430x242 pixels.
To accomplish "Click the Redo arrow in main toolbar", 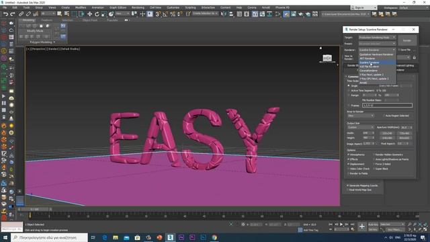I will (x=13, y=14).
